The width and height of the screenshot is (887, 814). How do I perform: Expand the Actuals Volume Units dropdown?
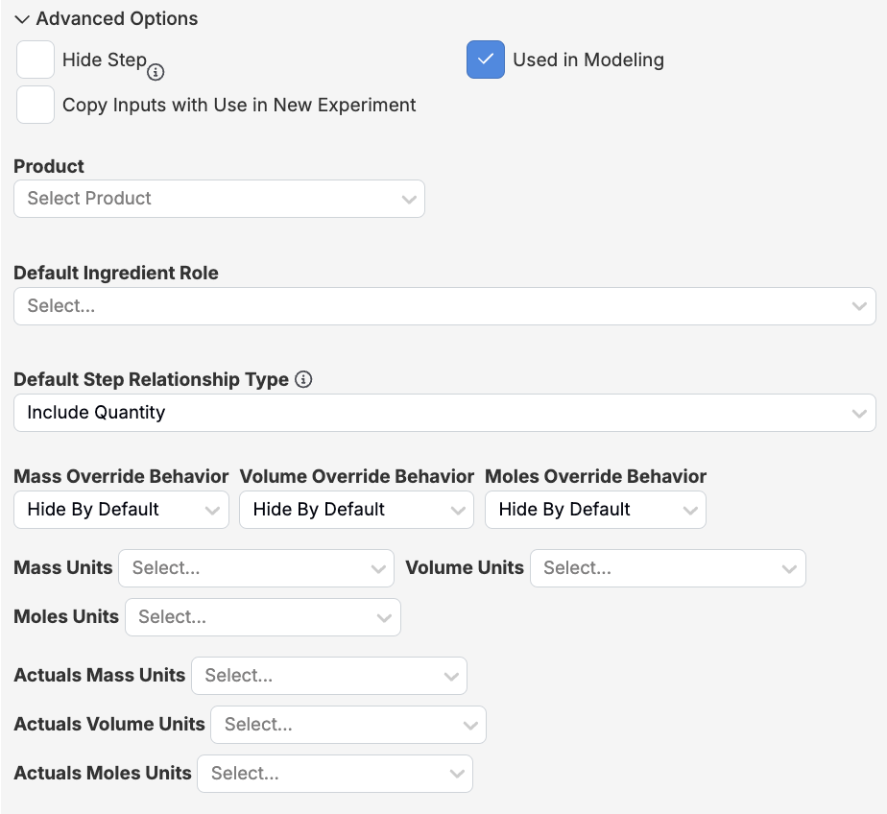(x=348, y=725)
